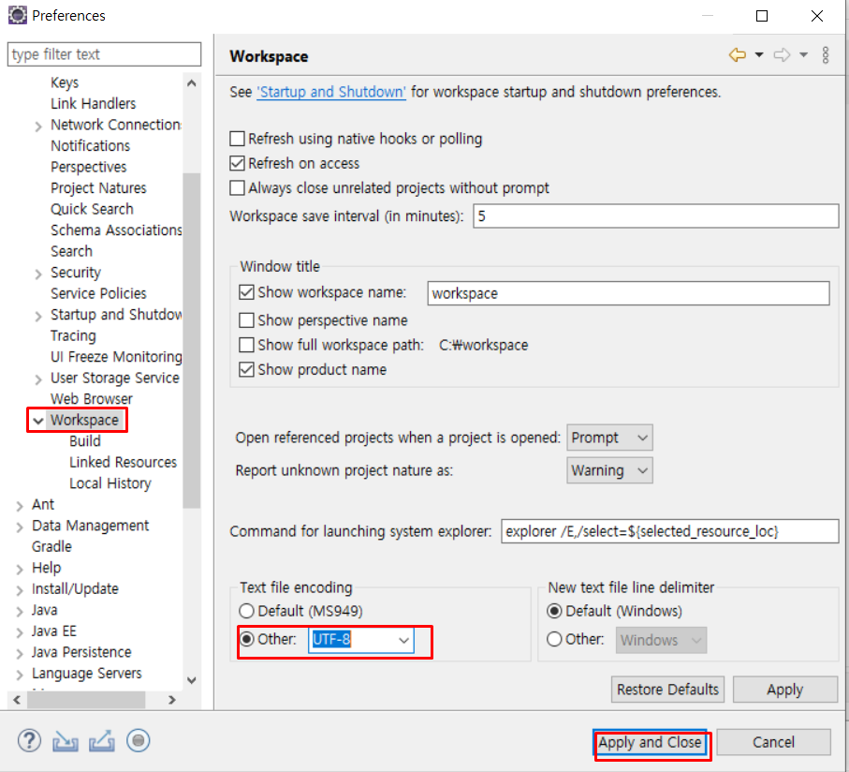Image resolution: width=849 pixels, height=772 pixels.
Task: Open the back history dropdown arrow
Action: pyautogui.click(x=759, y=54)
